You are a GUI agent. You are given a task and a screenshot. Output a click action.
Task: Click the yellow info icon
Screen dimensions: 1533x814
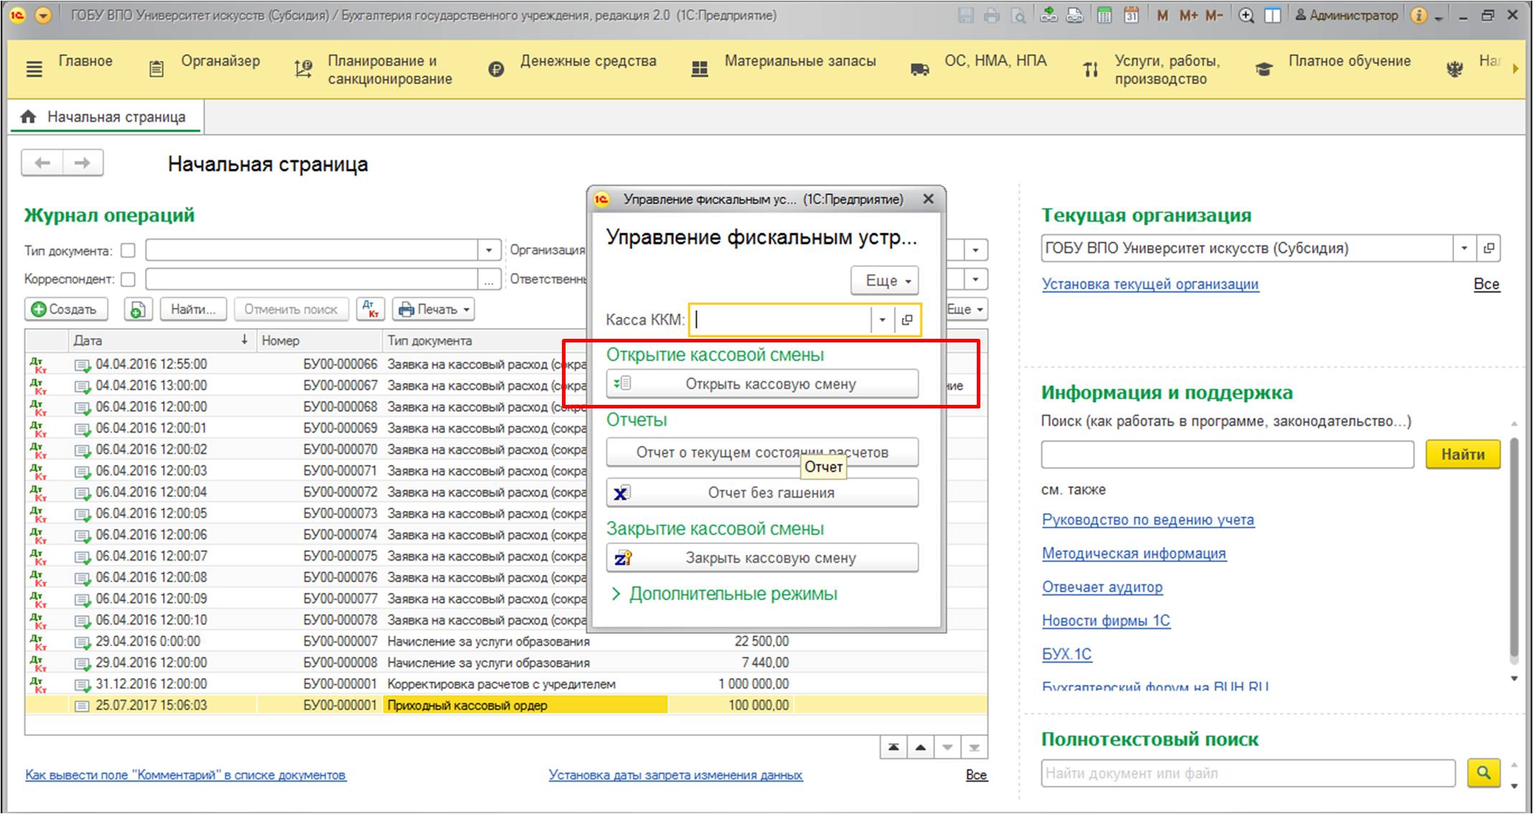(x=1419, y=15)
